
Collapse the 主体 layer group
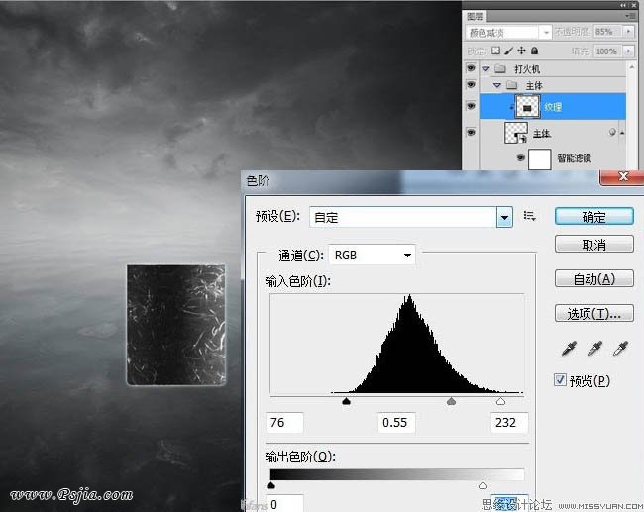pos(498,86)
